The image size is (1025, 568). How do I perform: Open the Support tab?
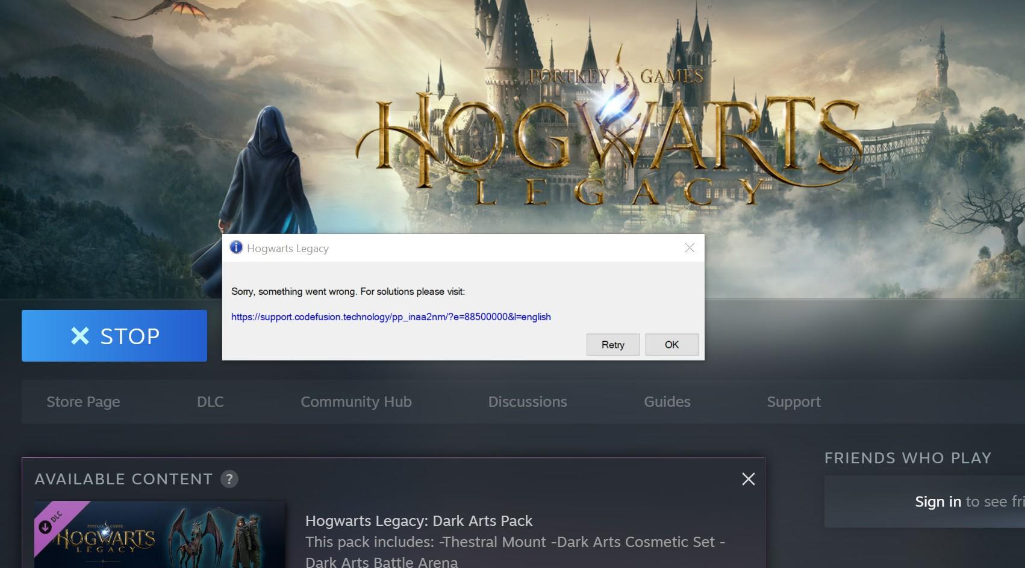pos(794,401)
